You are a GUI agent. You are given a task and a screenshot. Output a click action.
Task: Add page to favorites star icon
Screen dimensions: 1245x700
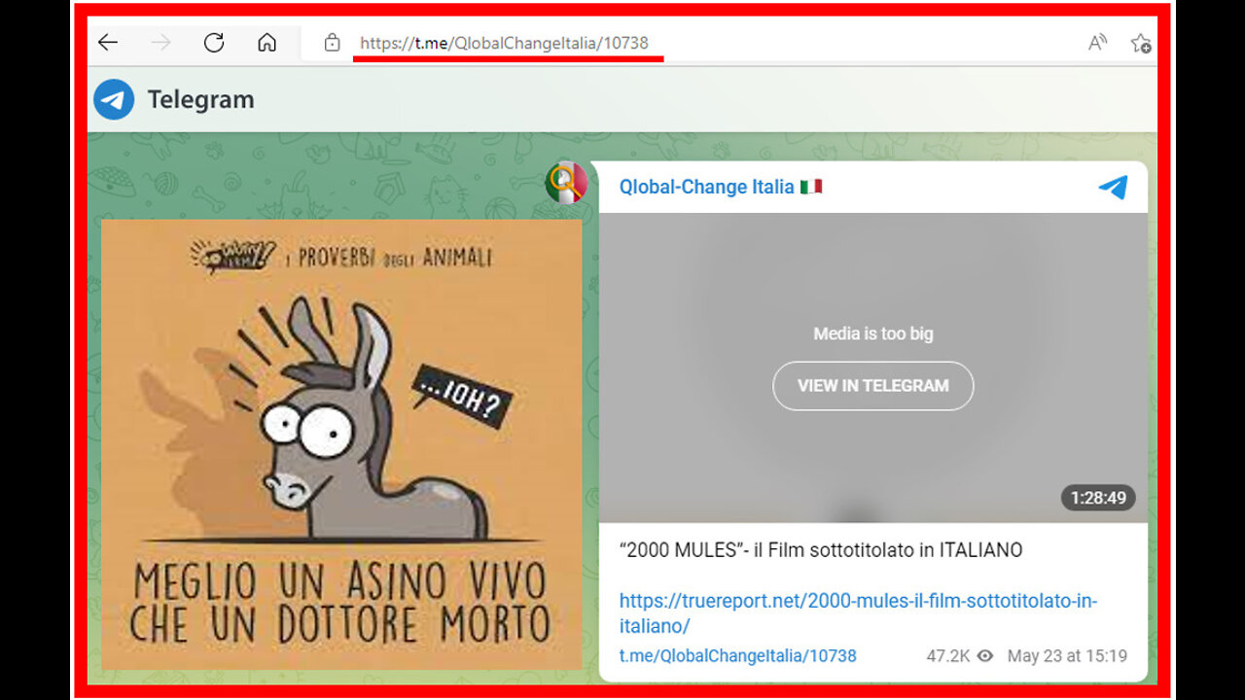coord(1141,43)
